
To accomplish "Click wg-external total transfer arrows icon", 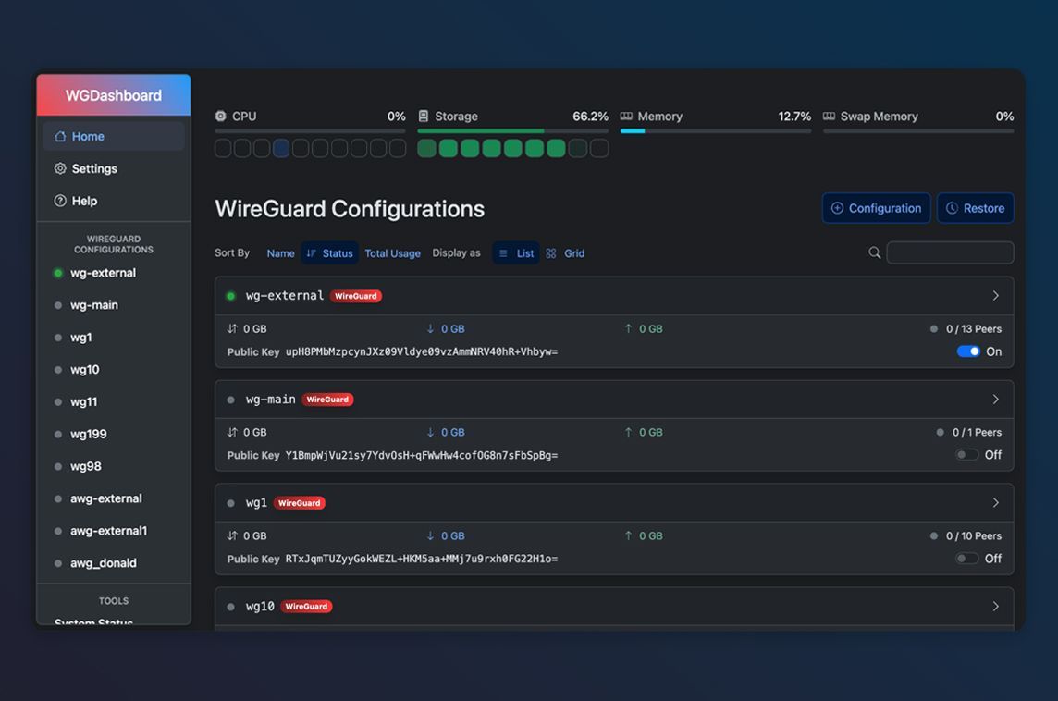I will click(232, 328).
